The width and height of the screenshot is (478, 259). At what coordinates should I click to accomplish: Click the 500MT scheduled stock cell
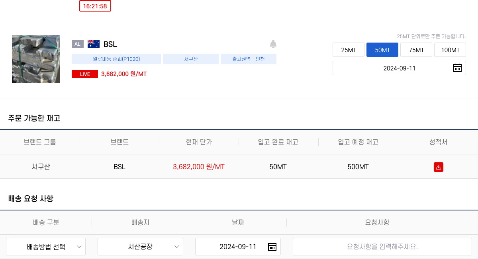click(x=358, y=167)
